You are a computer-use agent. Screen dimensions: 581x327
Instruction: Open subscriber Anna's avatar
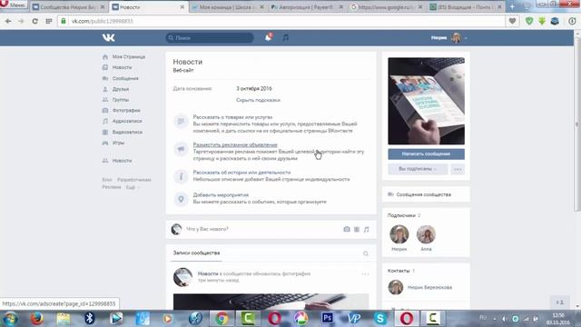click(426, 234)
